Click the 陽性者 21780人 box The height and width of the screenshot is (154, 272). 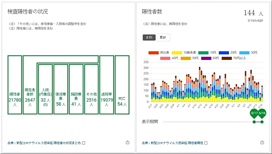tap(14, 85)
